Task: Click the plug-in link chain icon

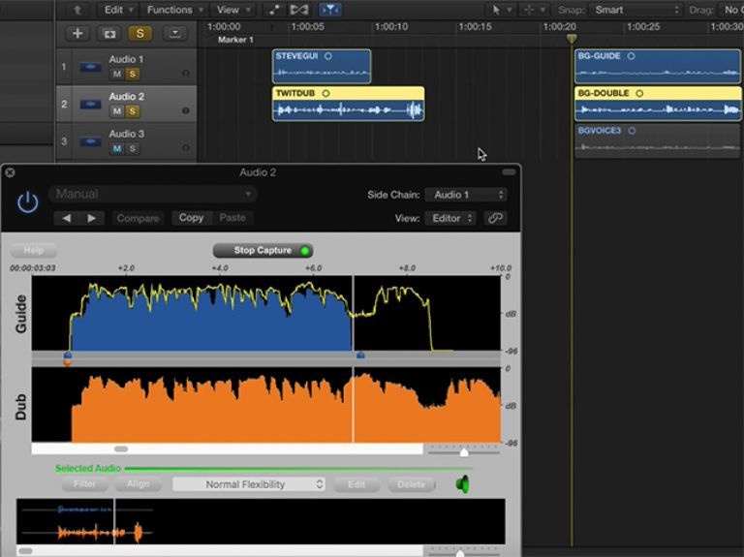Action: (x=495, y=218)
